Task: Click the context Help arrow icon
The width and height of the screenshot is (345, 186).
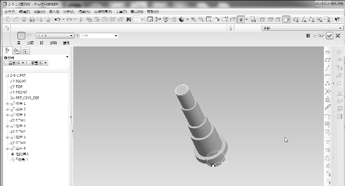Action: click(x=337, y=20)
